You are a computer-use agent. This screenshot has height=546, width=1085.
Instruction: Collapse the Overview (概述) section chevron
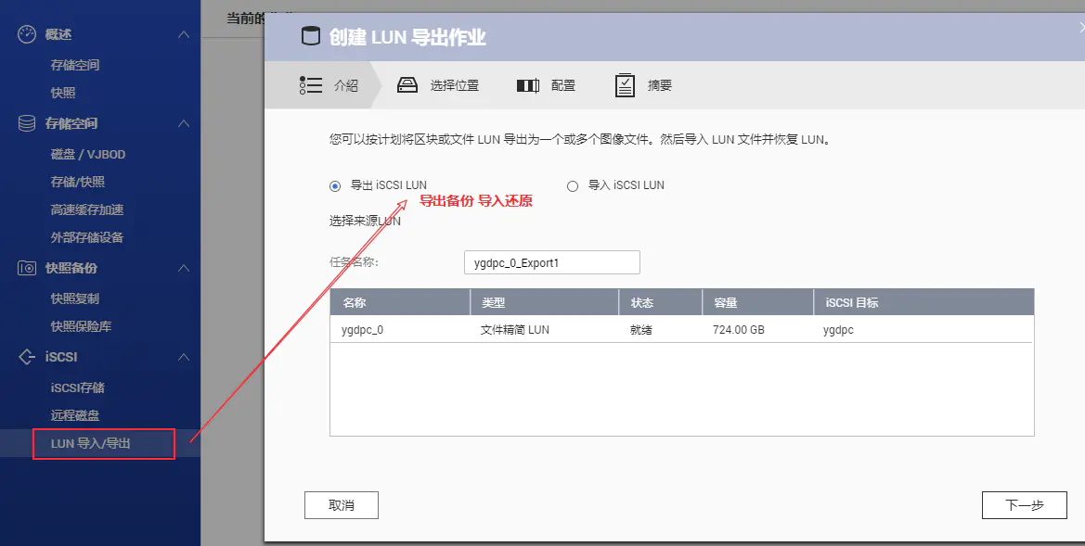click(x=184, y=34)
